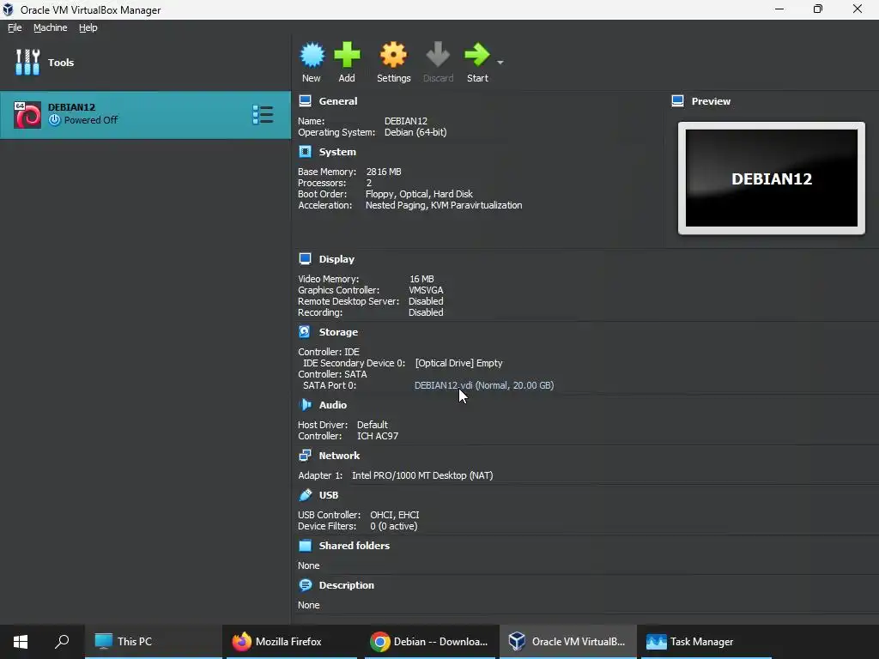Click the Remote Desktop Server Disabled value
Screen dimensions: 879x659
tap(426, 301)
